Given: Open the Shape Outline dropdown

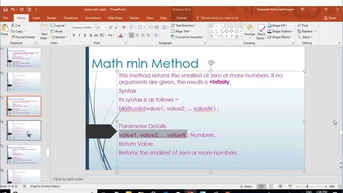Looking at the screenshot, I should click(x=280, y=31).
